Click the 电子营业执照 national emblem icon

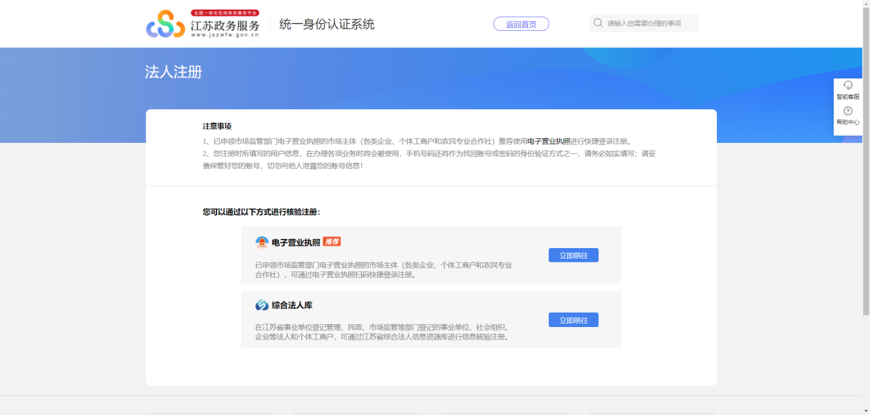coord(262,242)
